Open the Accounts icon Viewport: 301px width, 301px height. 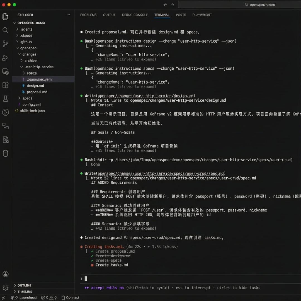pos(5,274)
